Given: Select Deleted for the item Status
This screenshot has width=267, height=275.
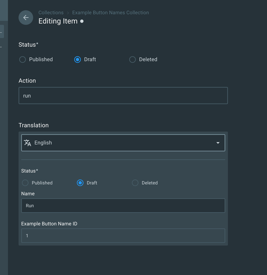Looking at the screenshot, I should coord(132,60).
